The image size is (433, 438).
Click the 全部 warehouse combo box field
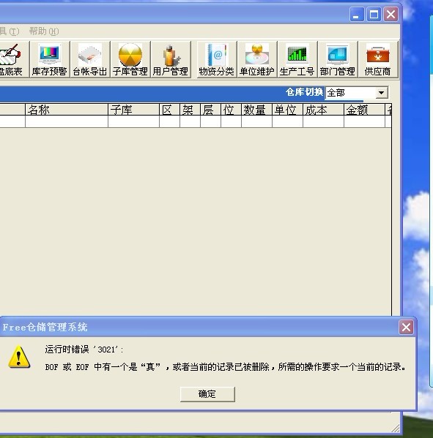coord(356,92)
